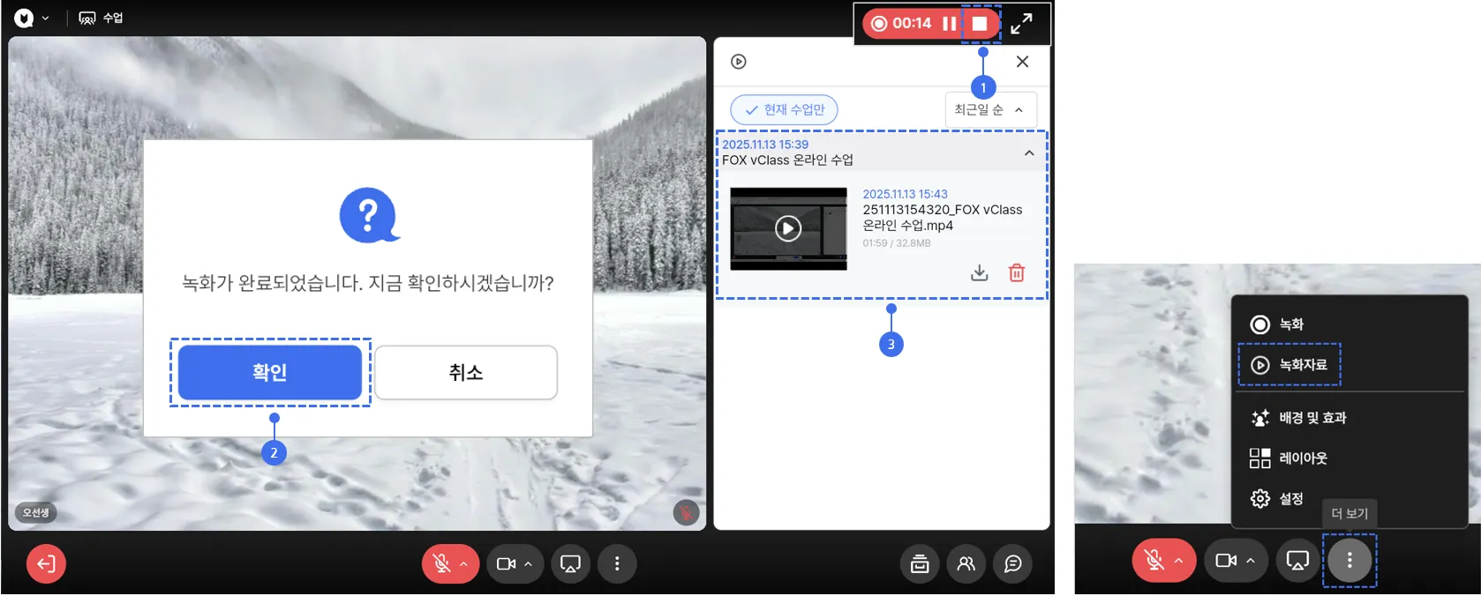This screenshot has height=596, width=1481.
Task: Pause the recording in progress
Action: pos(950,24)
